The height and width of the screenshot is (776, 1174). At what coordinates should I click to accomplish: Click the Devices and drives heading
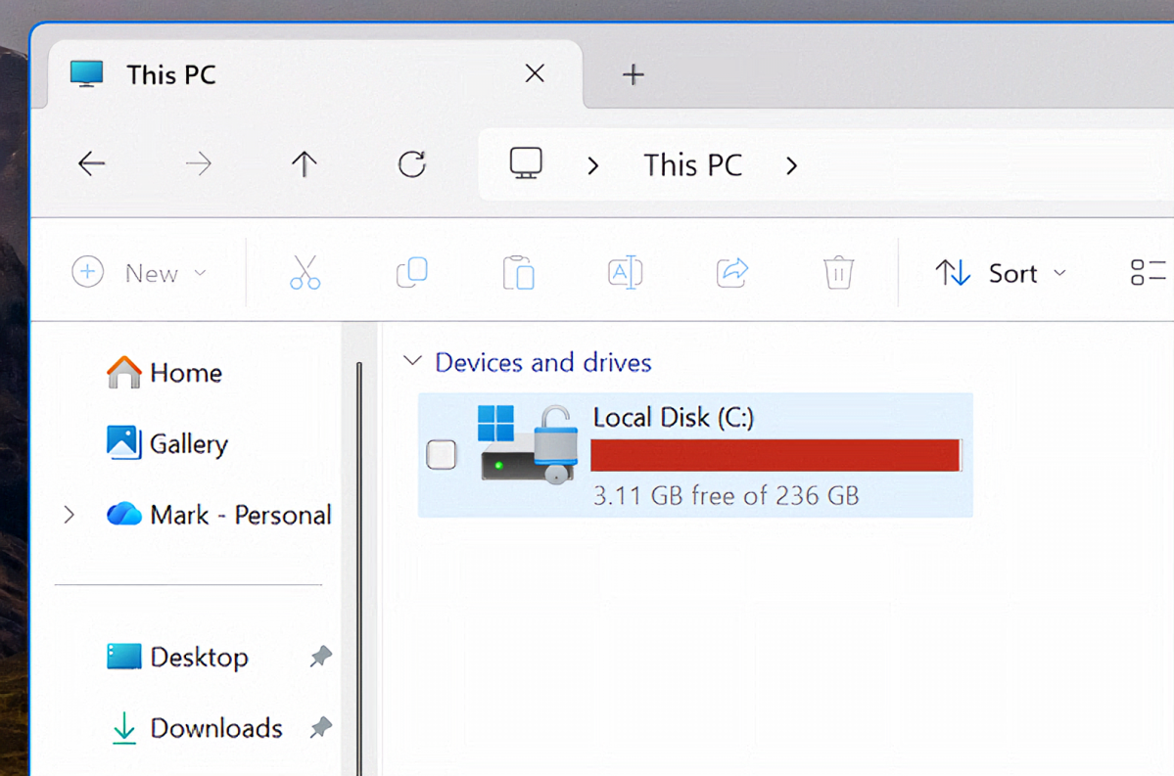(x=543, y=362)
